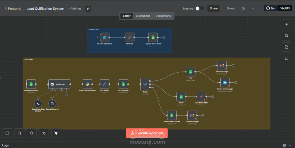This screenshot has height=148, width=295.
Task: Open the Send a message1 Gmail node
Action: tap(192, 115)
